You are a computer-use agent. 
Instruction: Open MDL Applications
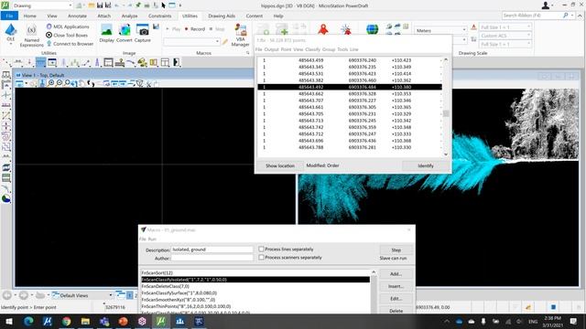point(68,27)
